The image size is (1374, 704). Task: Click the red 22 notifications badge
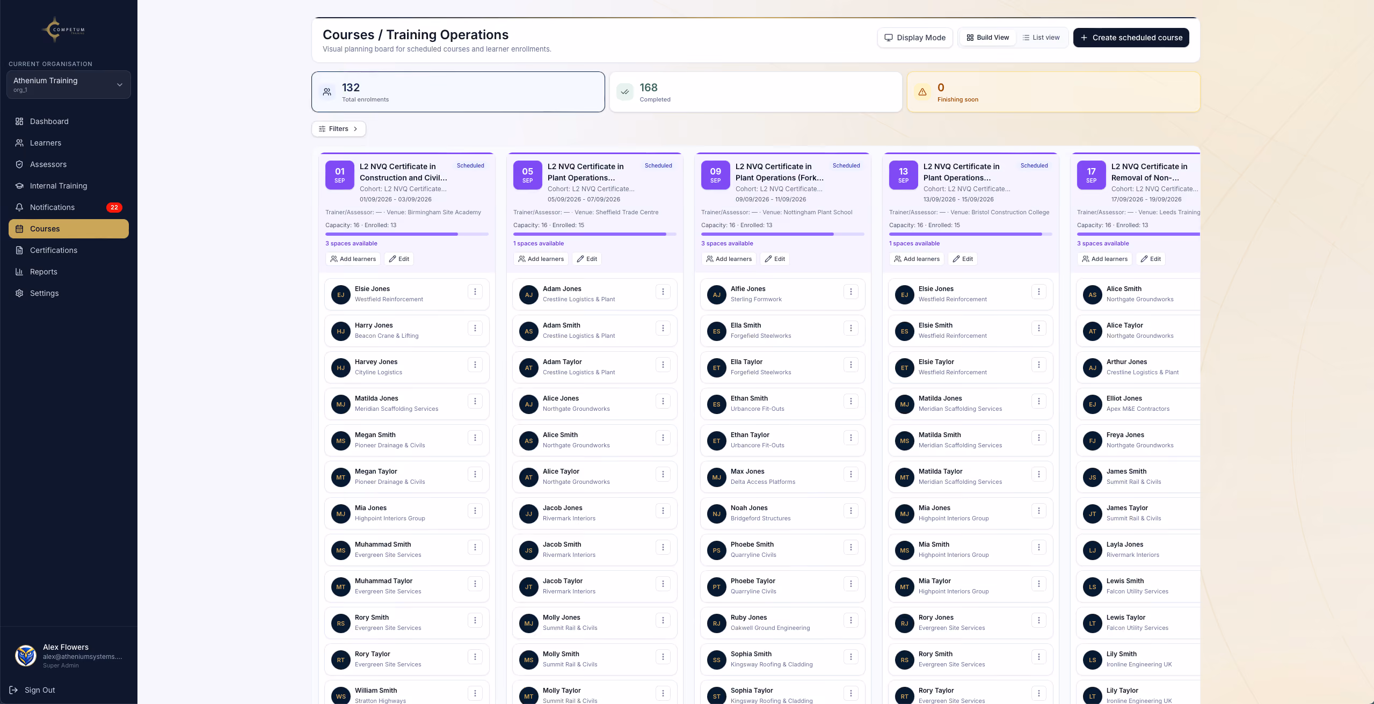114,207
